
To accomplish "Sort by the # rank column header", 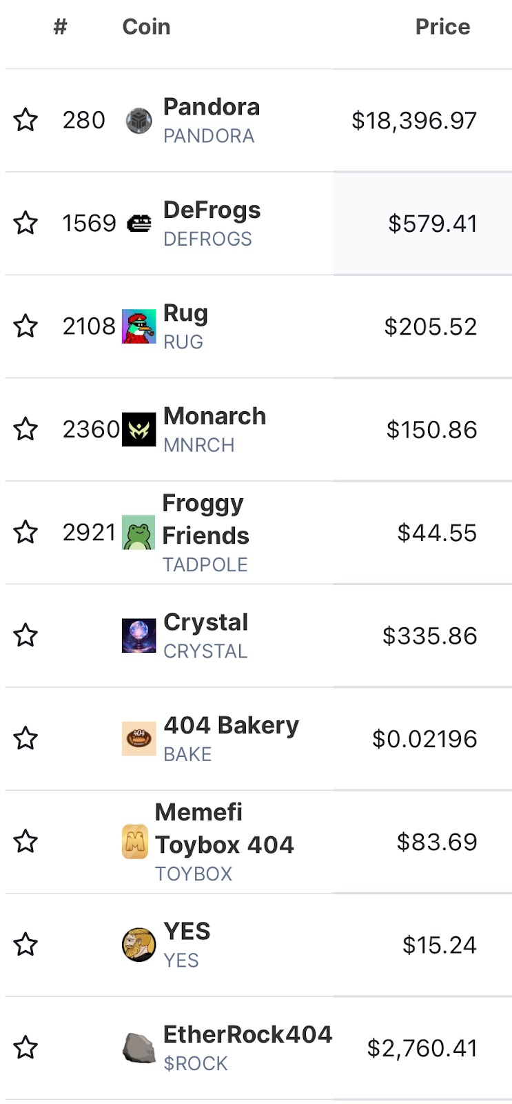I will pos(61,27).
